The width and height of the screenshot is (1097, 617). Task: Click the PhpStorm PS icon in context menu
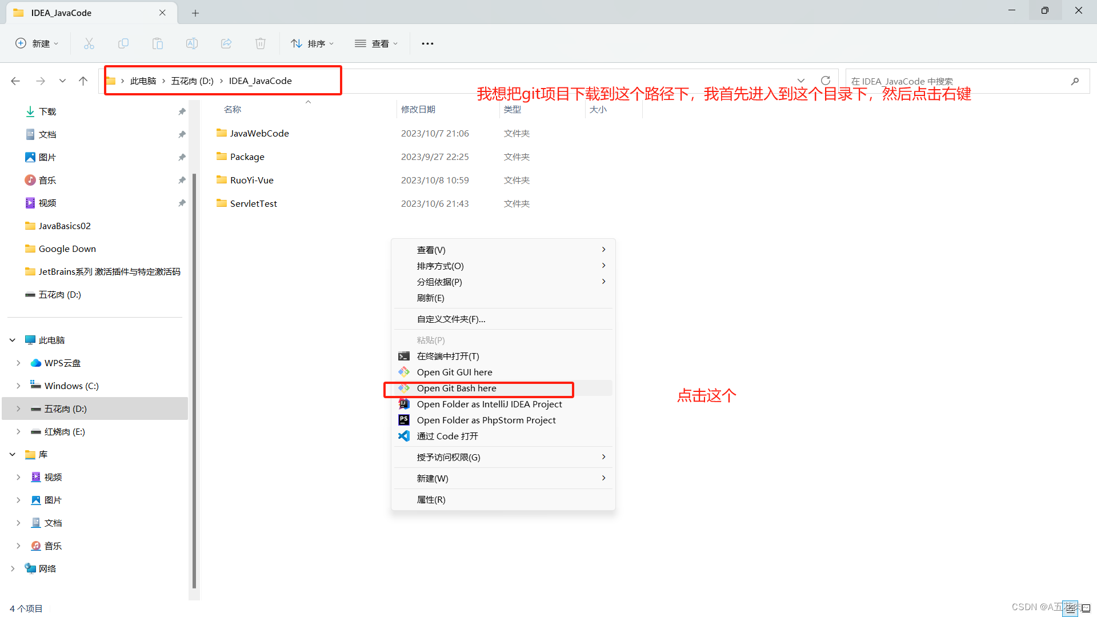coord(404,420)
